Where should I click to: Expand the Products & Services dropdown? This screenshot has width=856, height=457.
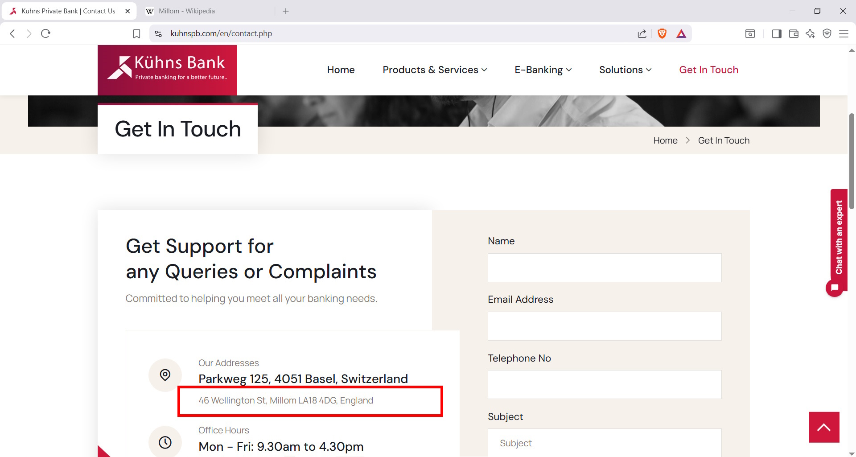pyautogui.click(x=435, y=70)
